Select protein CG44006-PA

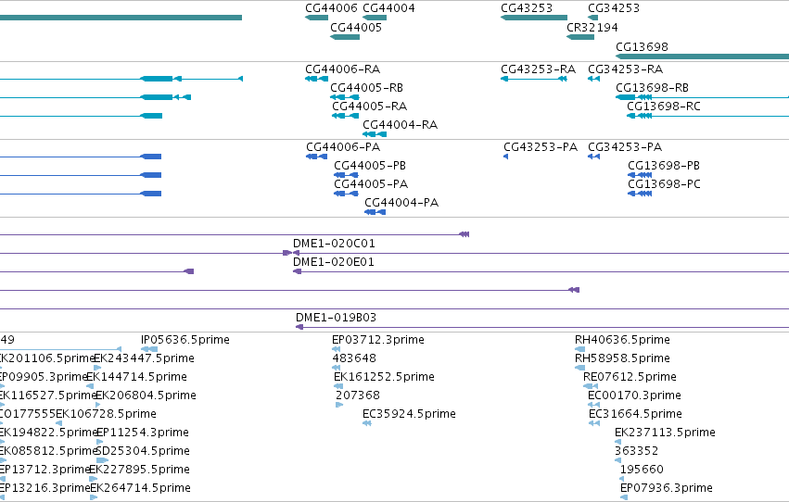tap(343, 146)
